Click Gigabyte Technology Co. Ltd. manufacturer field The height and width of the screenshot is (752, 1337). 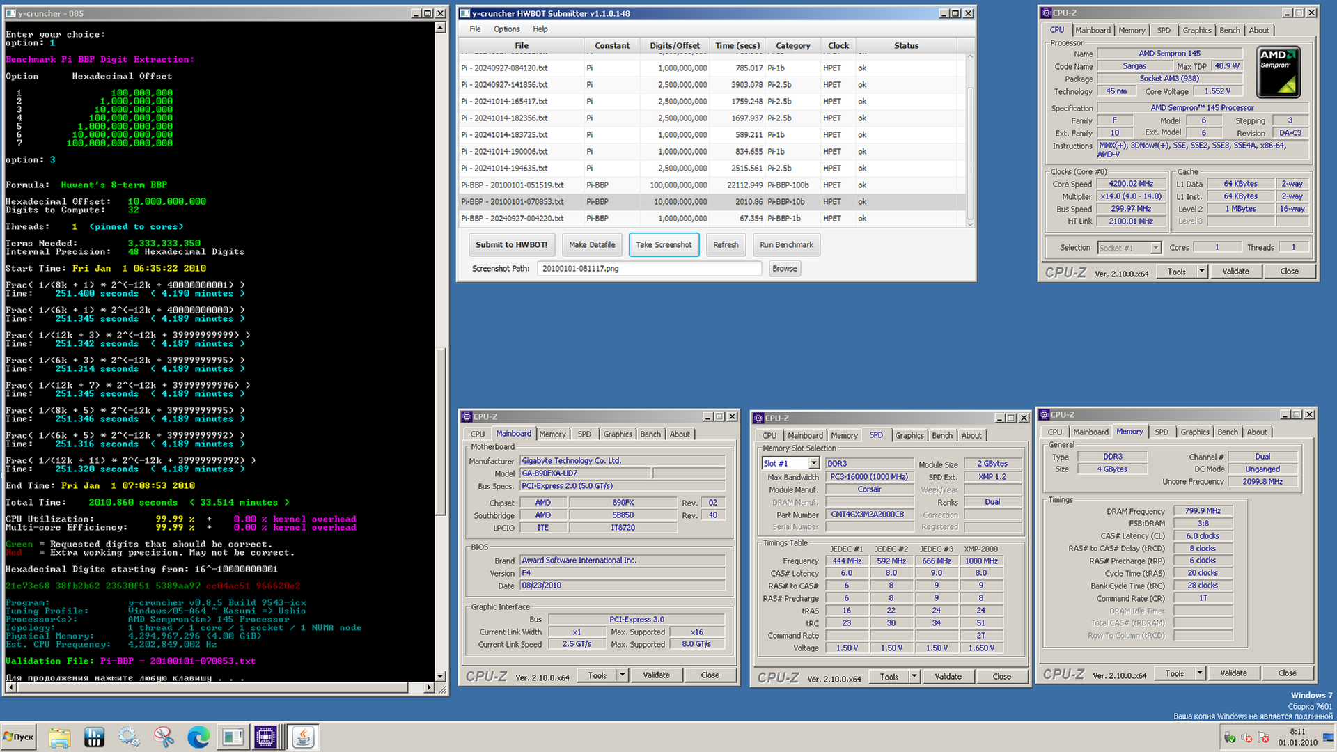[623, 461]
